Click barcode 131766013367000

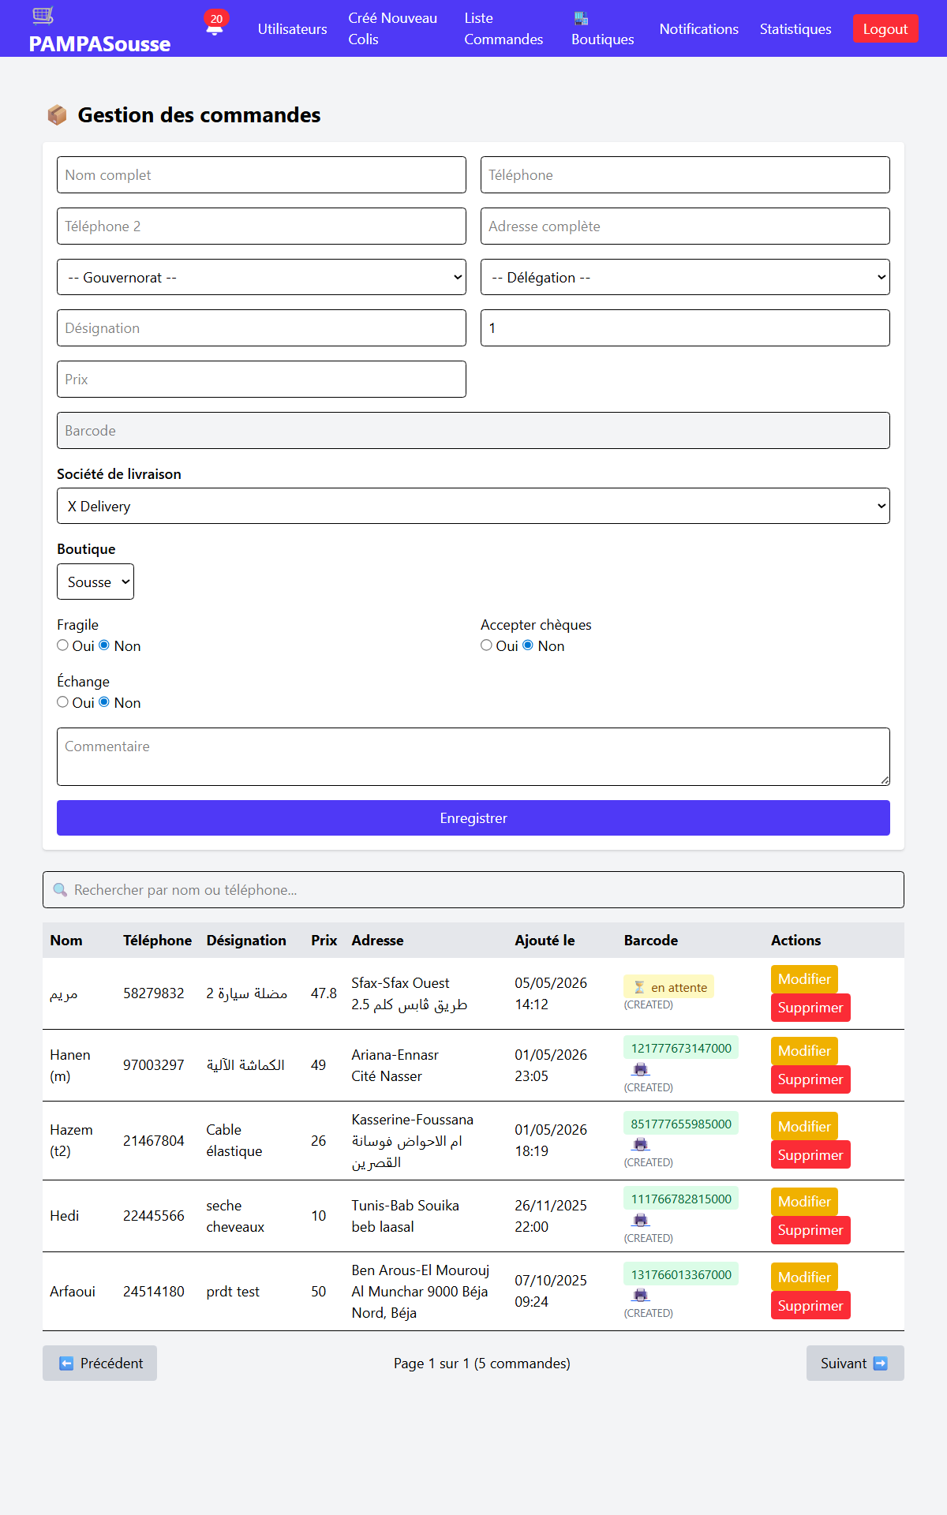click(x=681, y=1274)
